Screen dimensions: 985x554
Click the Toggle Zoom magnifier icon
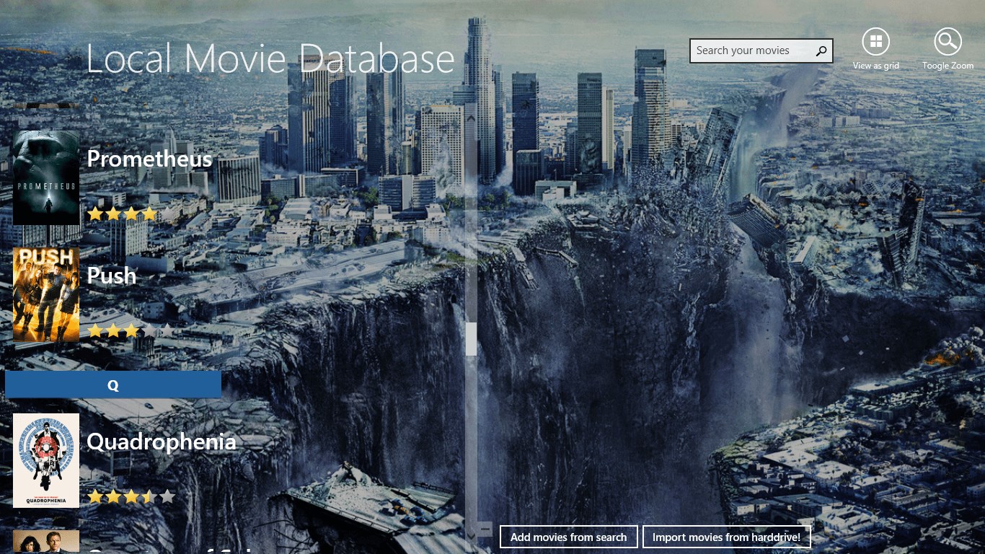tap(948, 42)
